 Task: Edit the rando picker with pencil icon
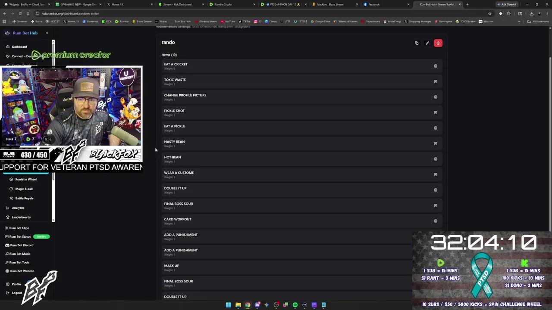pos(427,43)
